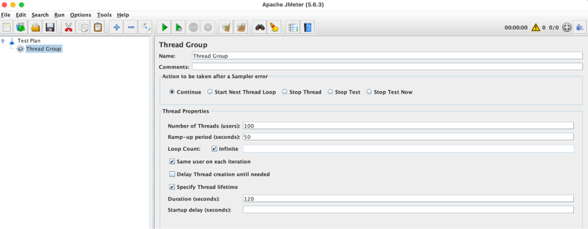Collapse all nodes with minus icon
588x229 pixels.
131,28
